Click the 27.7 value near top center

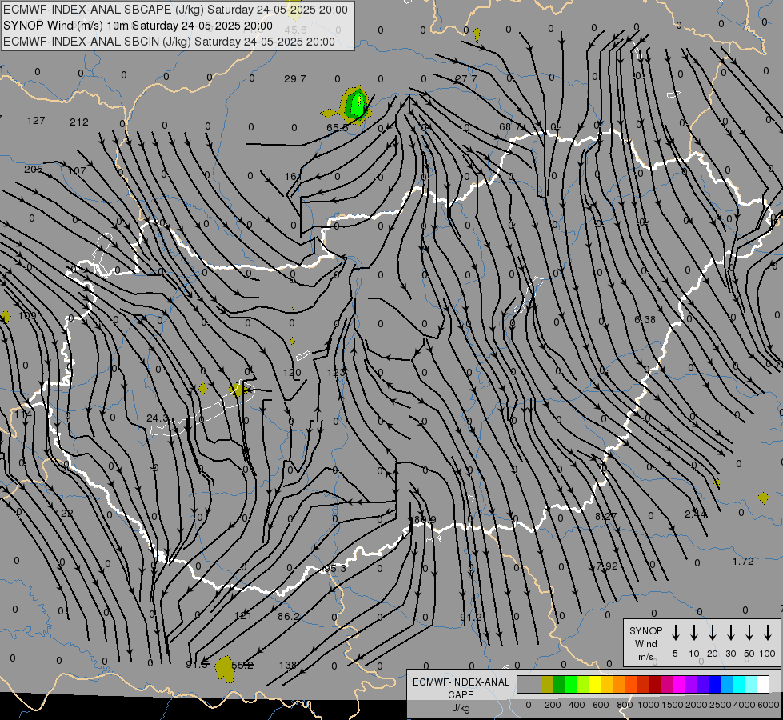pyautogui.click(x=466, y=79)
